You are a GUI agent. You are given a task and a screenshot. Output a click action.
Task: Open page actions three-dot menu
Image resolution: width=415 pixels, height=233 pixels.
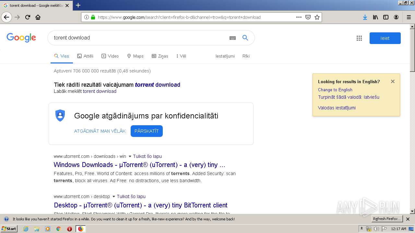click(x=299, y=17)
